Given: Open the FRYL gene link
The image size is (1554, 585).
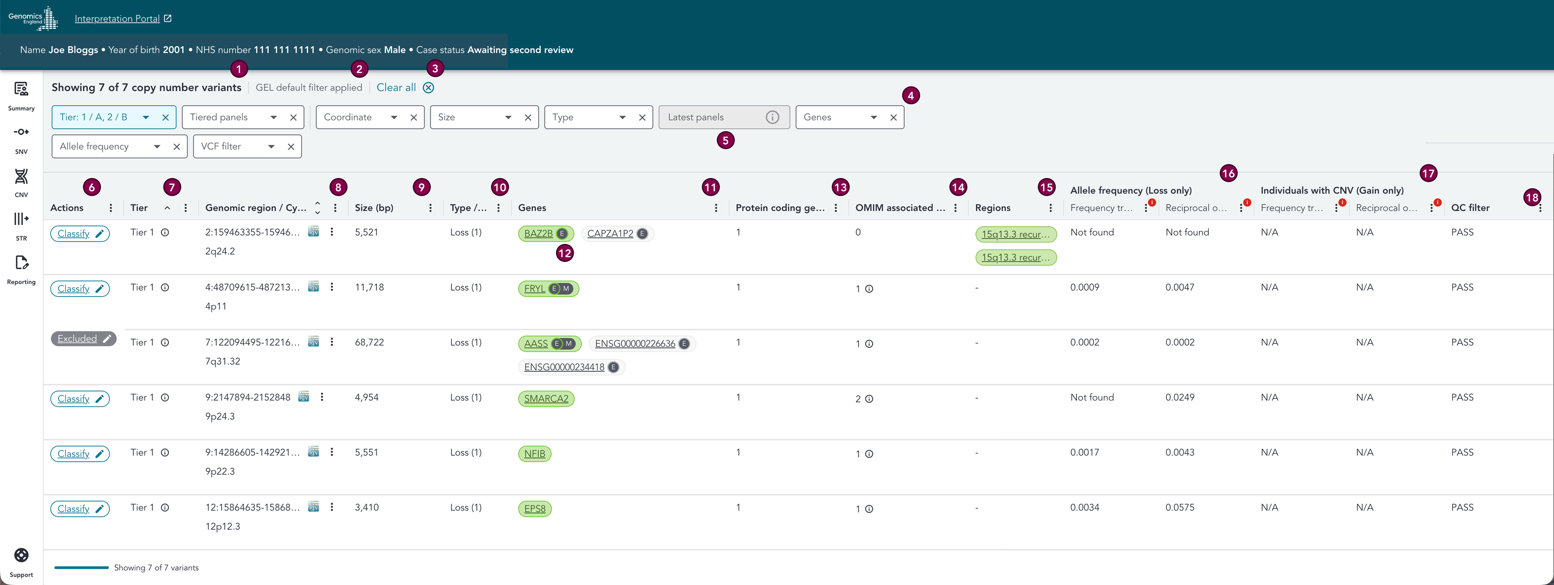Looking at the screenshot, I should [x=535, y=289].
